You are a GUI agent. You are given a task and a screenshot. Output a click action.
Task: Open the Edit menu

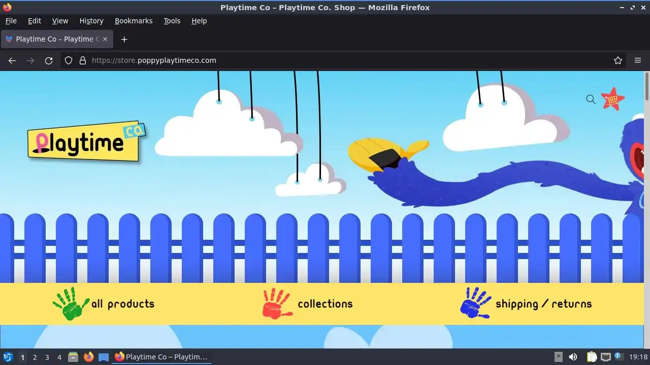click(x=35, y=21)
